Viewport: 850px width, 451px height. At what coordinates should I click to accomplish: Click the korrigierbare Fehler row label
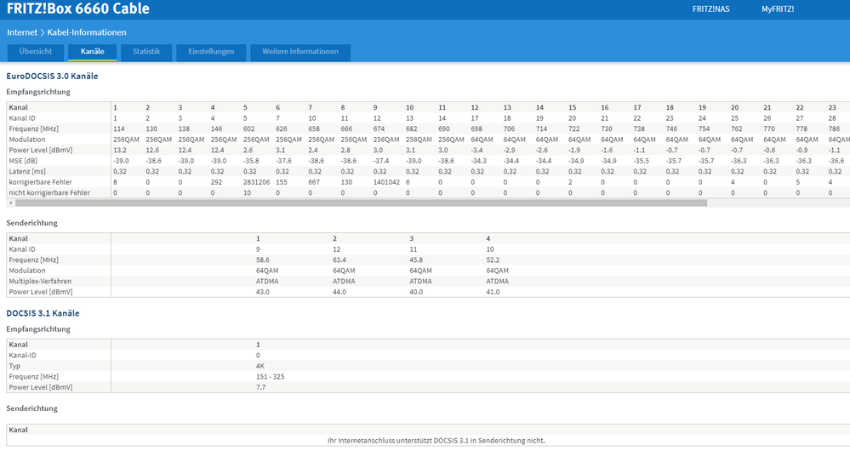pos(40,182)
